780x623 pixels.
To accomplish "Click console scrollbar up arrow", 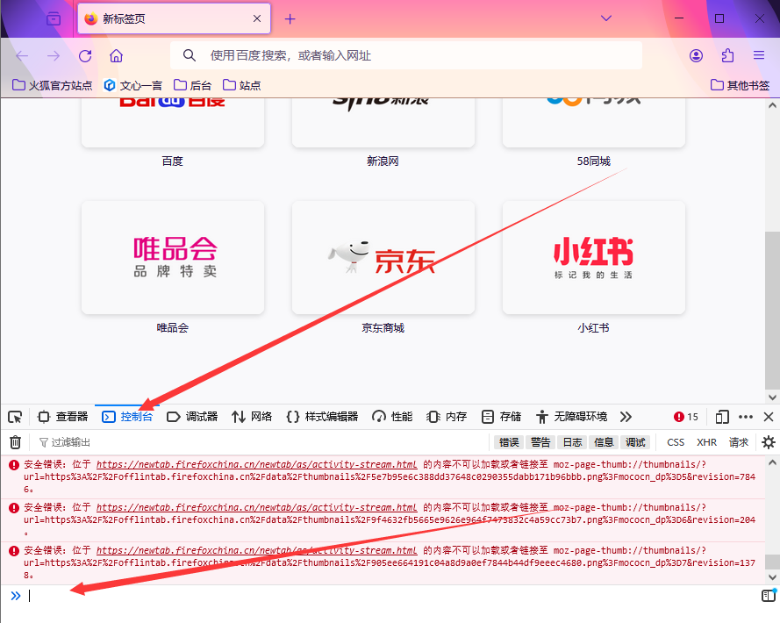I will (772, 462).
